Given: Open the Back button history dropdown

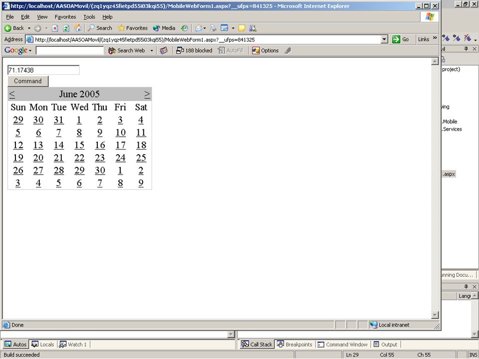Looking at the screenshot, I should [x=29, y=28].
